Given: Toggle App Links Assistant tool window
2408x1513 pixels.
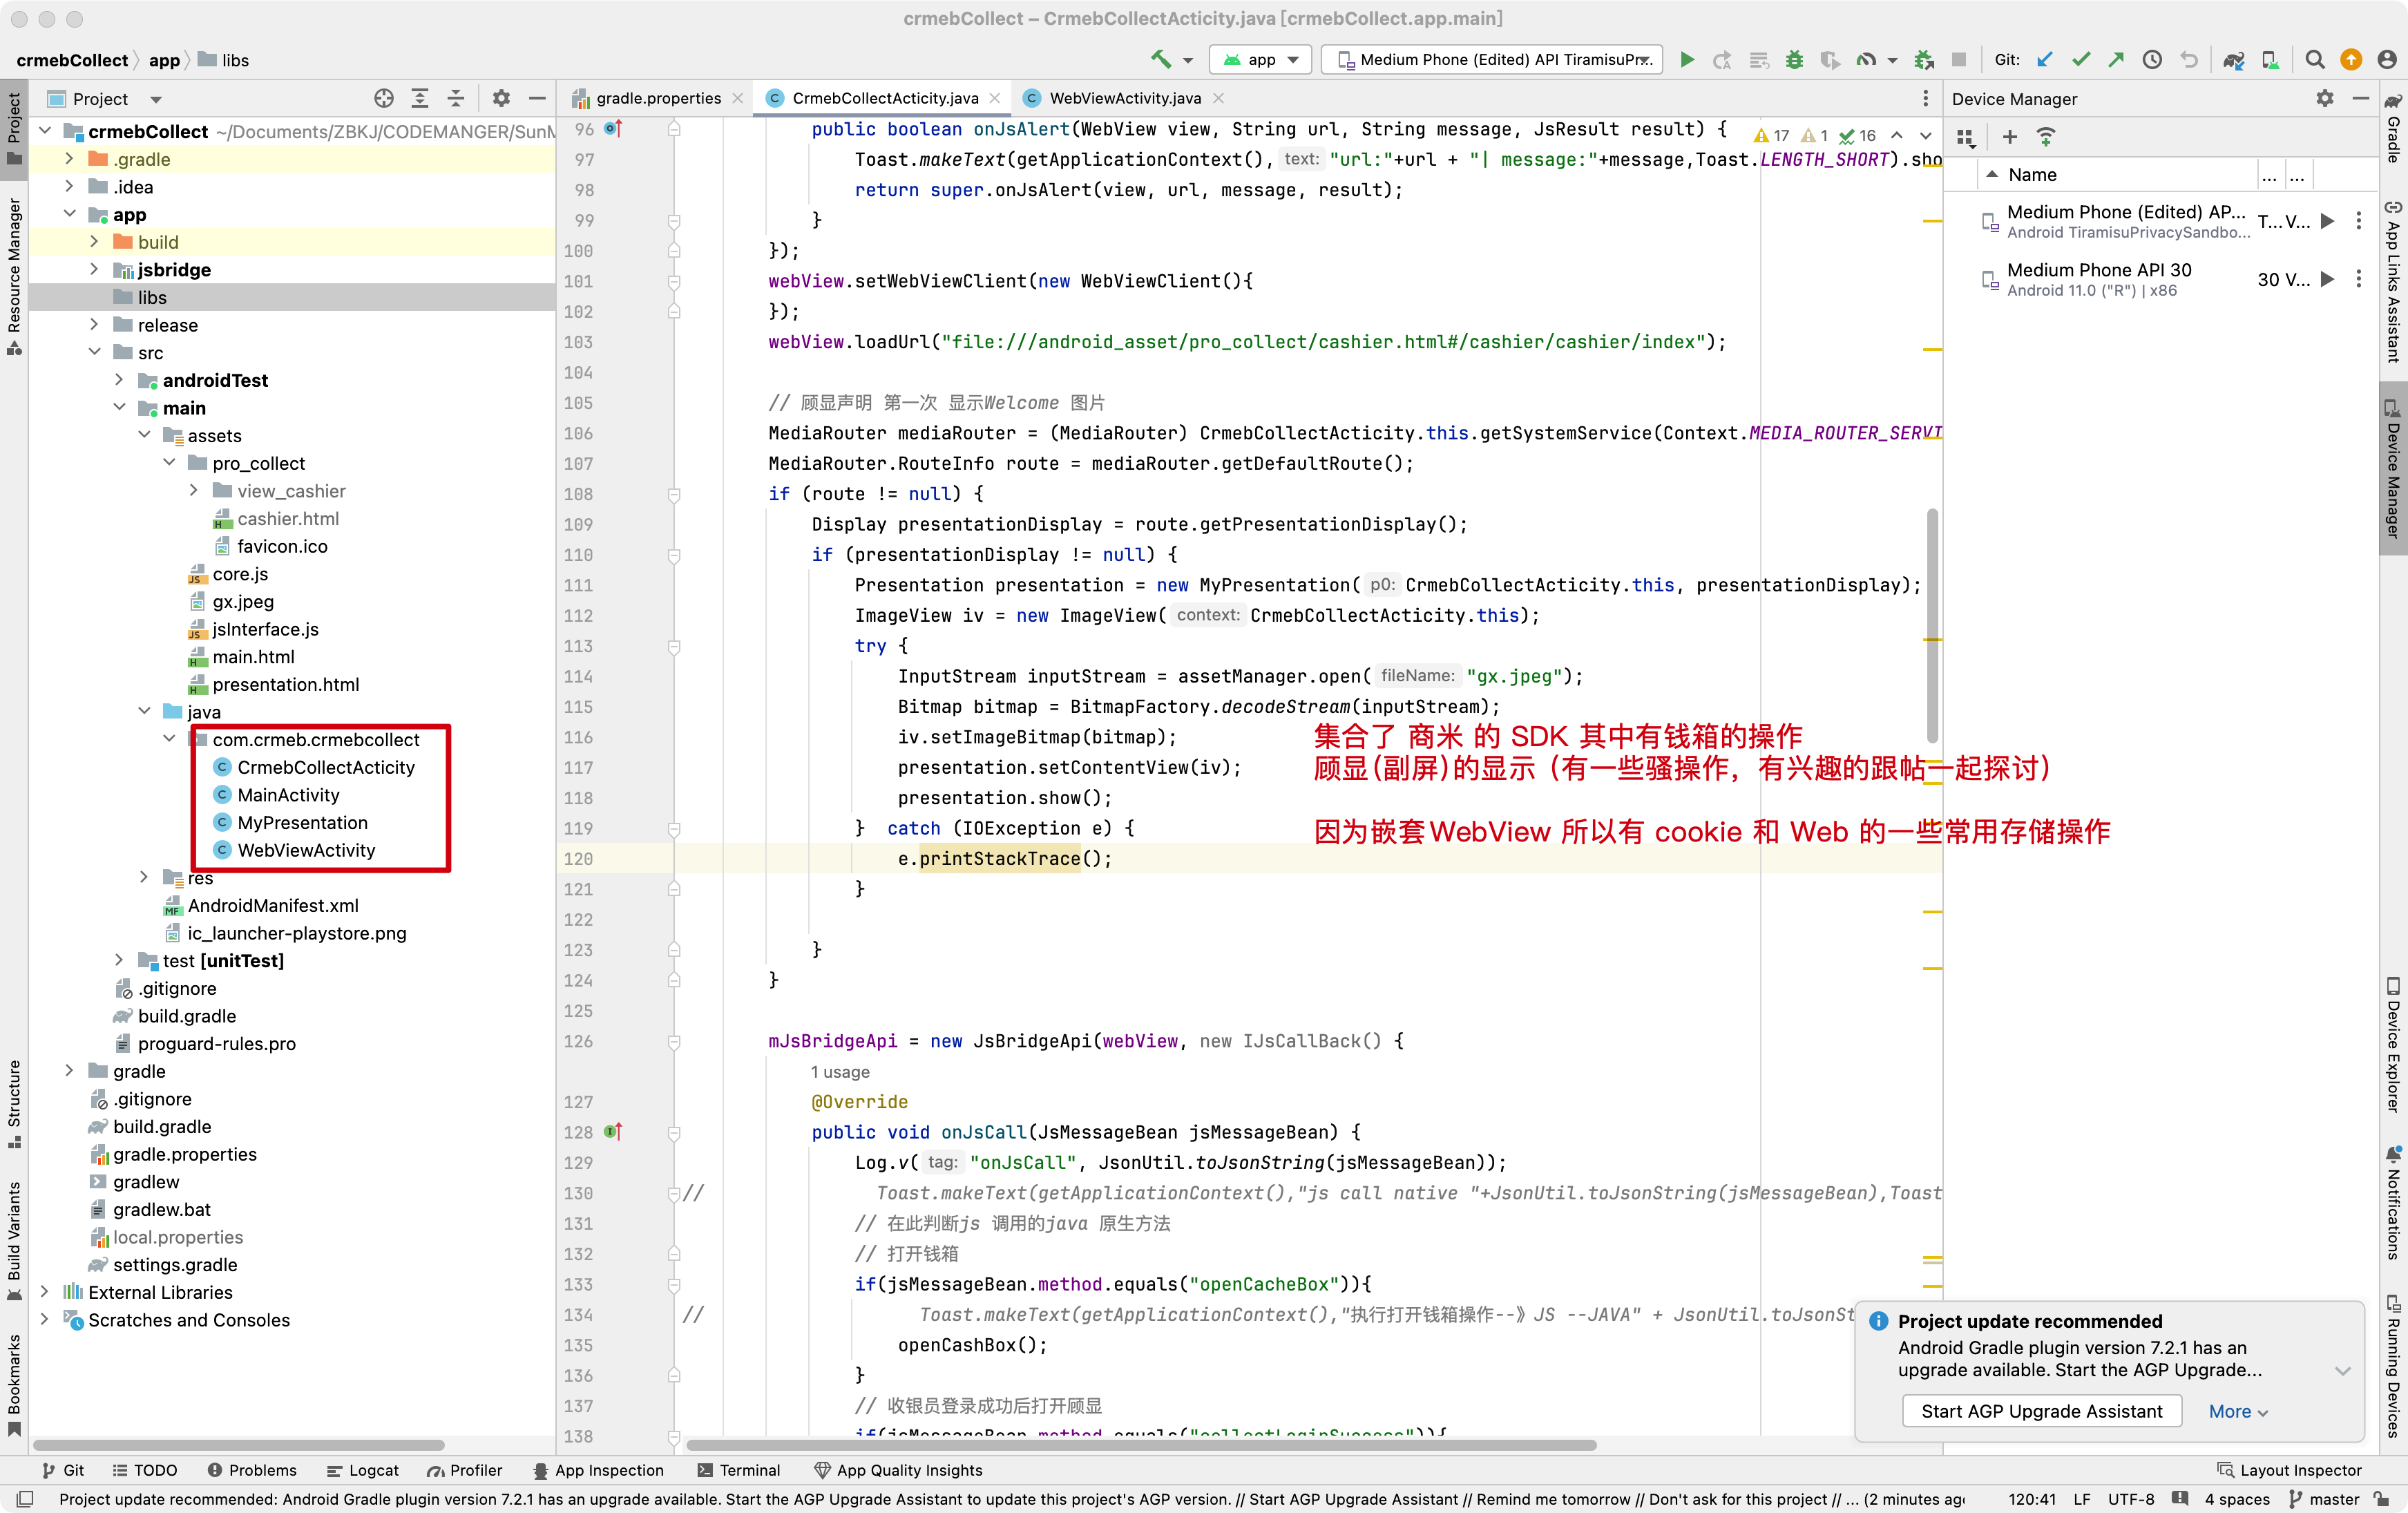Looking at the screenshot, I should pyautogui.click(x=2393, y=282).
